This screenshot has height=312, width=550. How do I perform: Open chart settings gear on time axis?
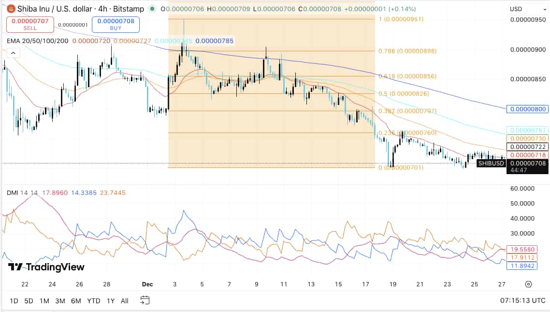point(528,284)
